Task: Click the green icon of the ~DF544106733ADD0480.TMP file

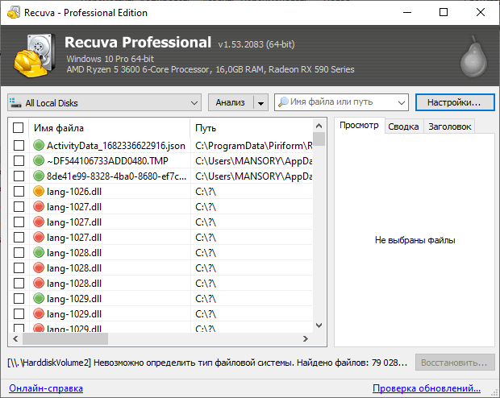Action: tap(38, 161)
